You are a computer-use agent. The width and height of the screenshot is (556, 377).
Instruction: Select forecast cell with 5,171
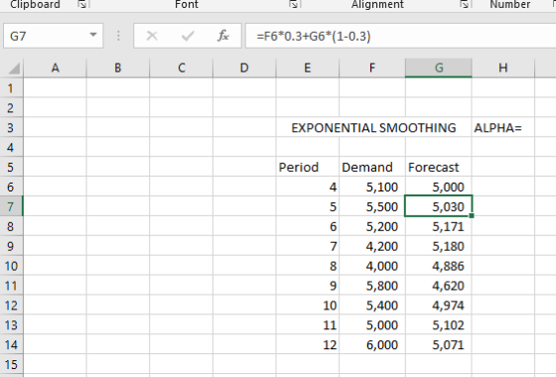pos(439,226)
